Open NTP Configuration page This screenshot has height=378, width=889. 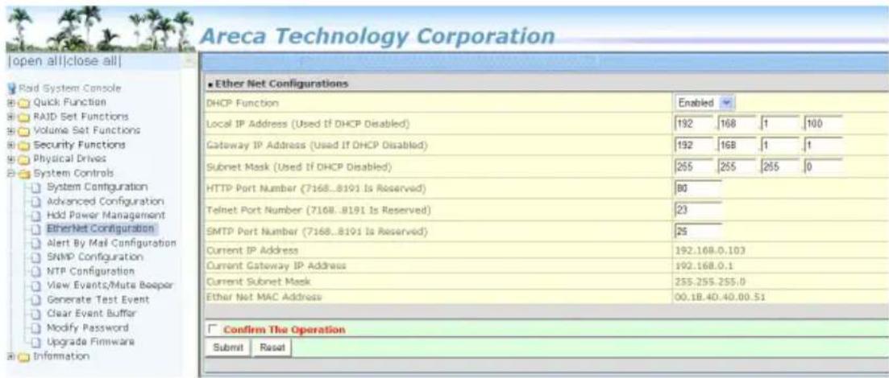pyautogui.click(x=90, y=272)
